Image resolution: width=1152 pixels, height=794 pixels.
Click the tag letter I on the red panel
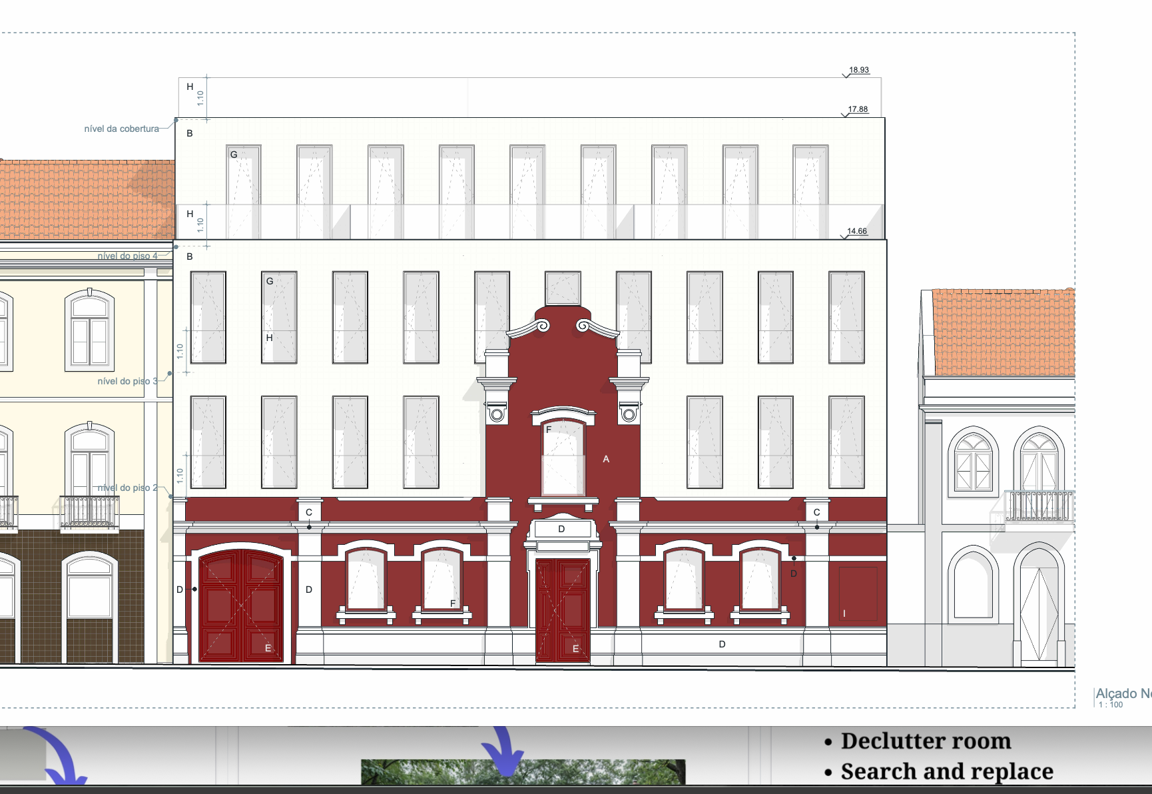[x=844, y=613]
